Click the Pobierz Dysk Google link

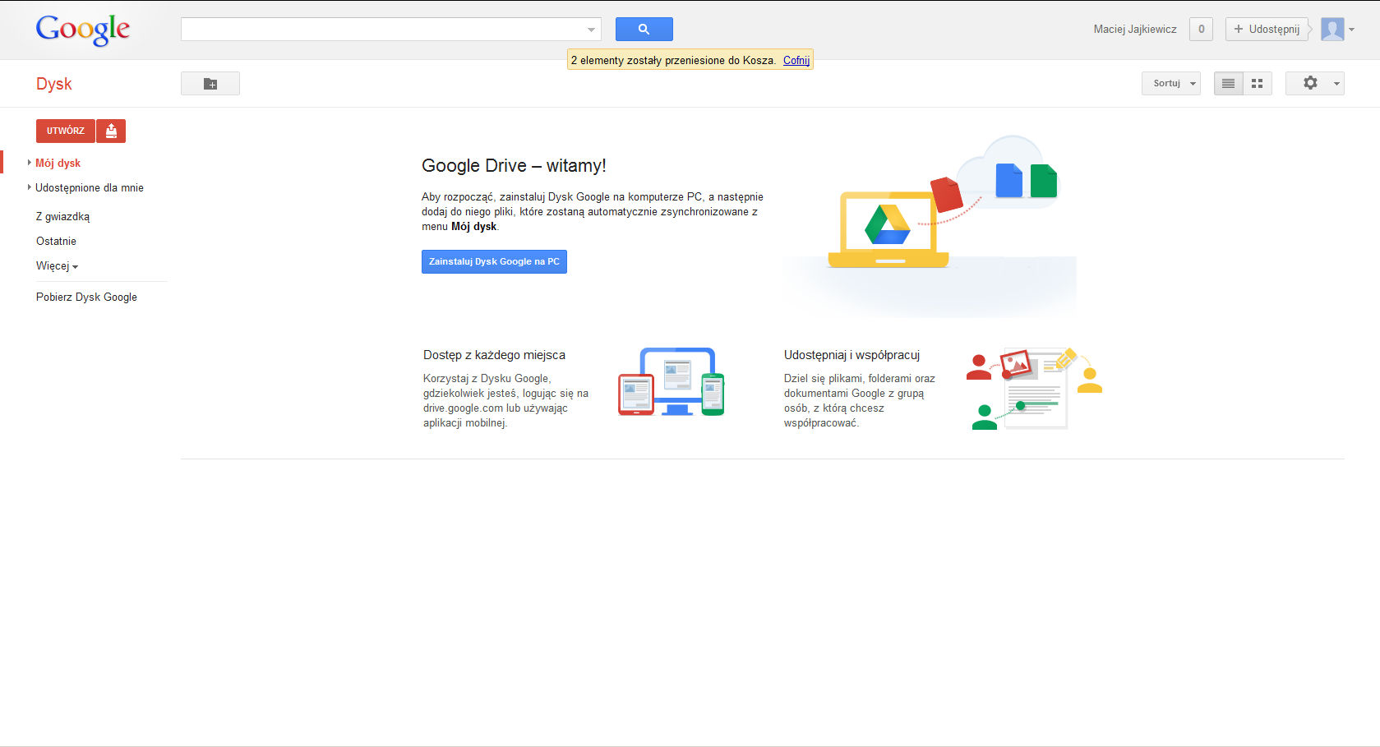coord(86,297)
